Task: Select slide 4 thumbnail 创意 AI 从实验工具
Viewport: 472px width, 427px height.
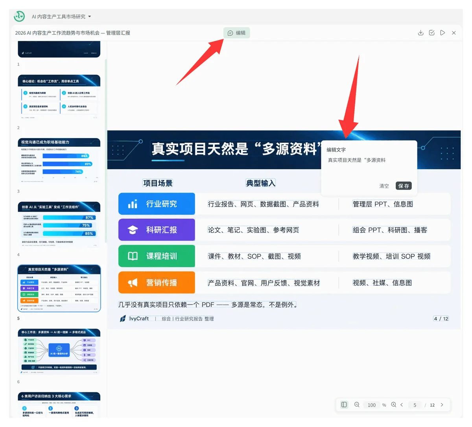Action: pos(59,225)
